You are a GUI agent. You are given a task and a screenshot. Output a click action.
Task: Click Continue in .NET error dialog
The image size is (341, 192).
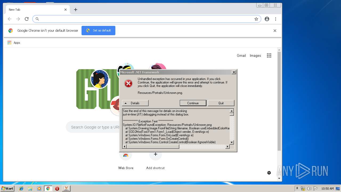193,103
